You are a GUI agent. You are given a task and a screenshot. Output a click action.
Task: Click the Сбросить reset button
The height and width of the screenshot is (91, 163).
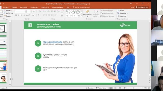point(8,13)
